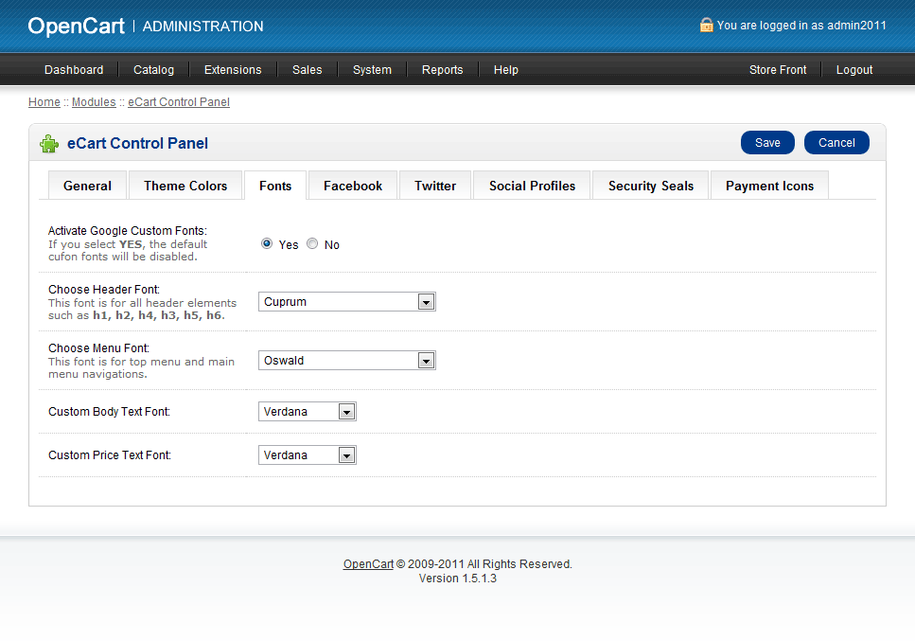The width and height of the screenshot is (915, 641).
Task: Open the Facebook tab
Action: 353,186
